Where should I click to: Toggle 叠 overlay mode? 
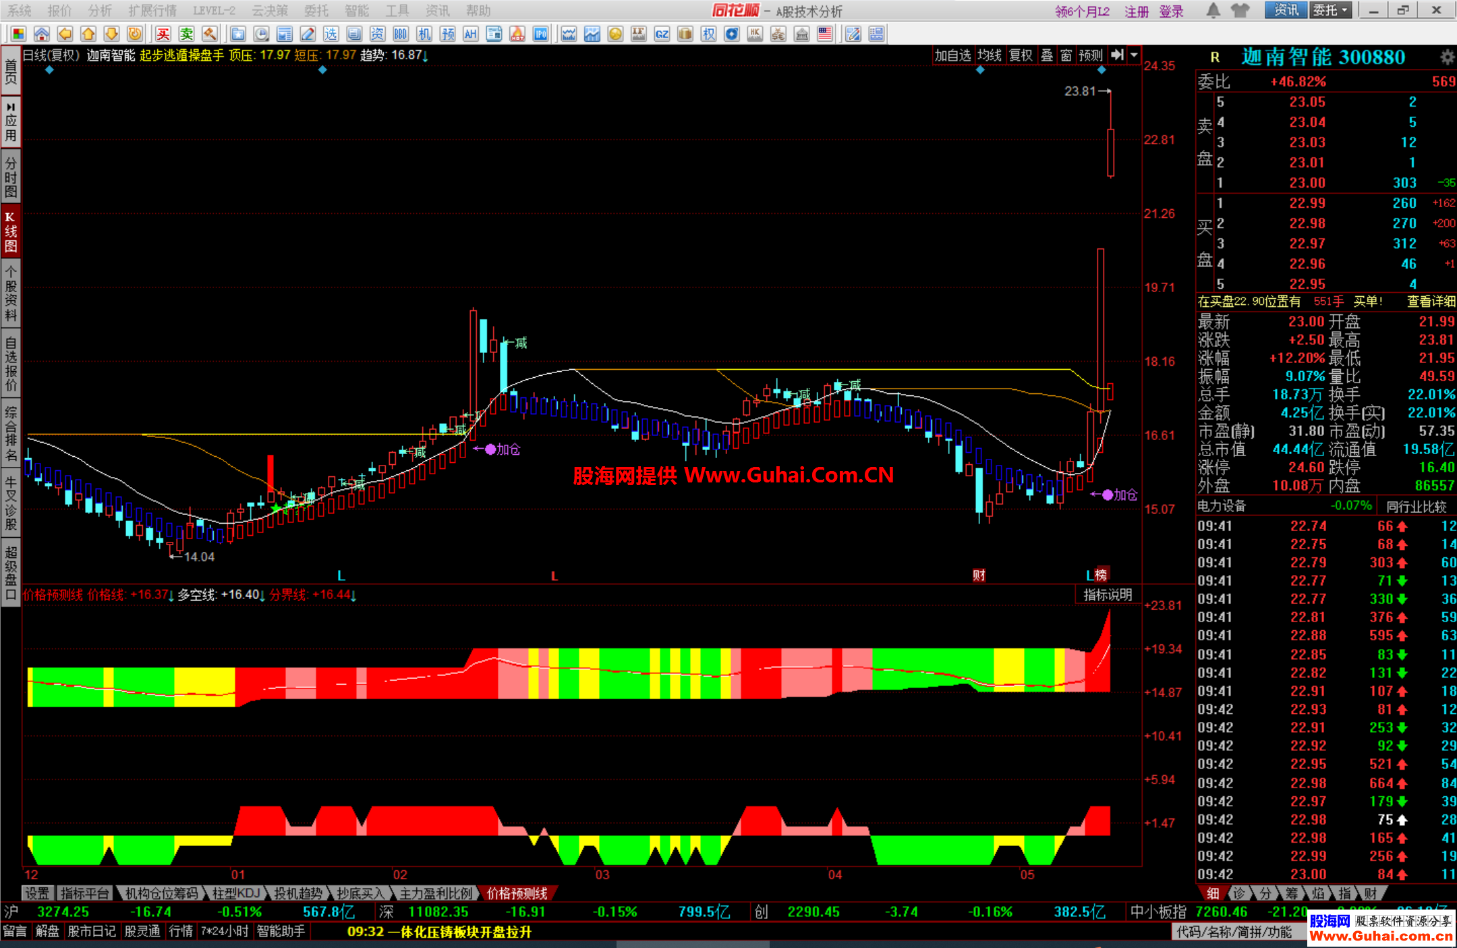1047,55
